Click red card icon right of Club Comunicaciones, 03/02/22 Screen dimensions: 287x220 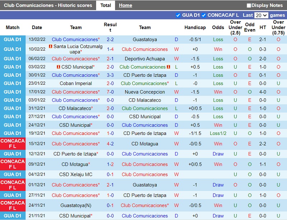click(168, 67)
